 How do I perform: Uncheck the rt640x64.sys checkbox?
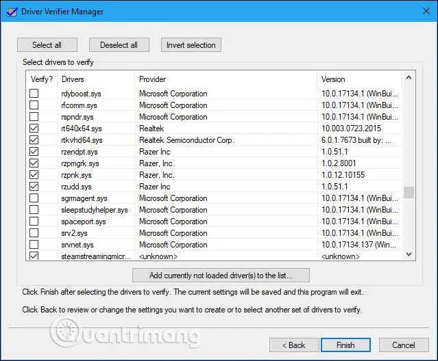[x=34, y=129]
